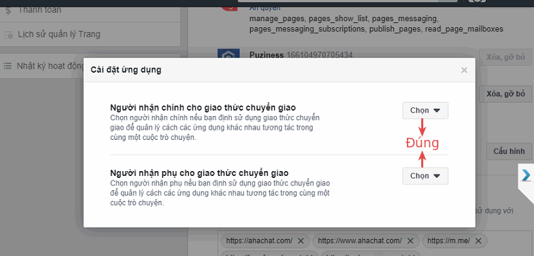This screenshot has height=256, width=534.
Task: Click the 'Người nhận chính cho giao thức chuyển giao' heading
Action: [203, 107]
